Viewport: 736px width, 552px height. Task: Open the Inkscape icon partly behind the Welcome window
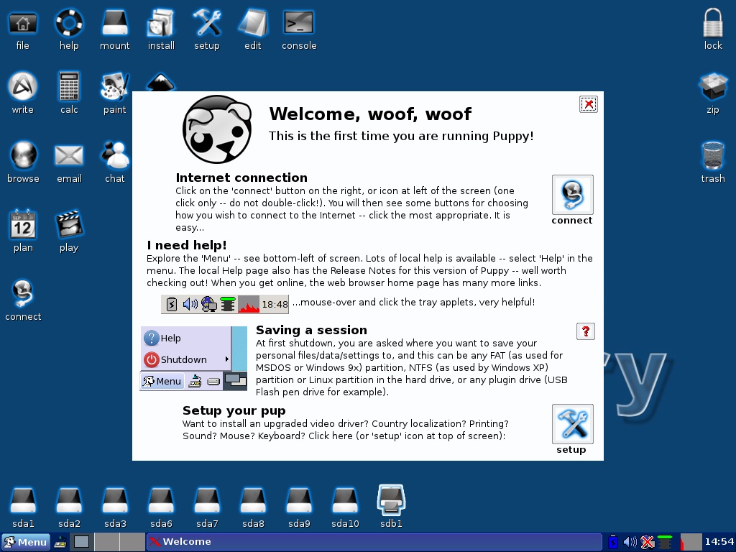(x=161, y=82)
